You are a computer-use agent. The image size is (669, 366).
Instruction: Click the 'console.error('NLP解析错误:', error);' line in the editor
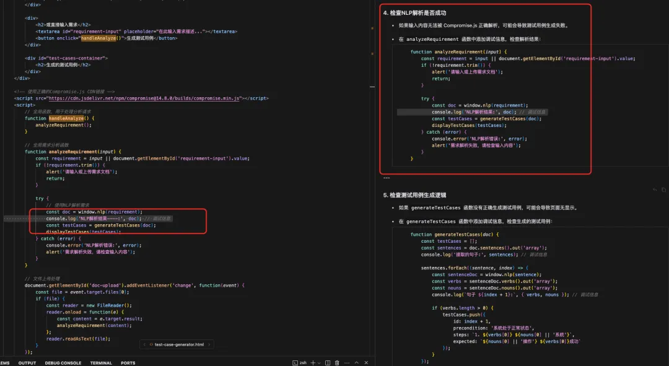pos(94,245)
